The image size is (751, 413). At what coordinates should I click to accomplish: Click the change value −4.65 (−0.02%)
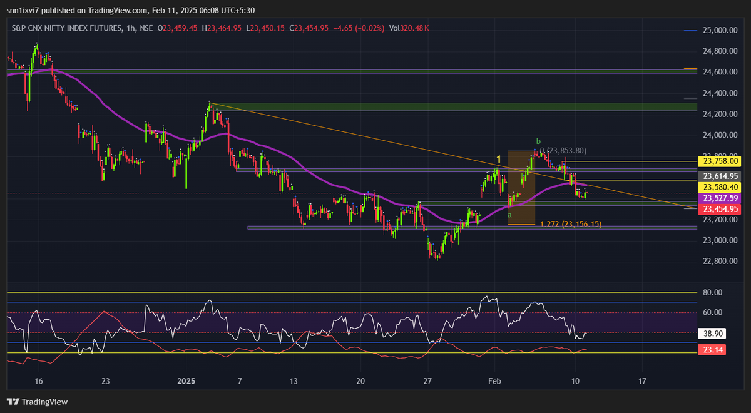(x=359, y=28)
